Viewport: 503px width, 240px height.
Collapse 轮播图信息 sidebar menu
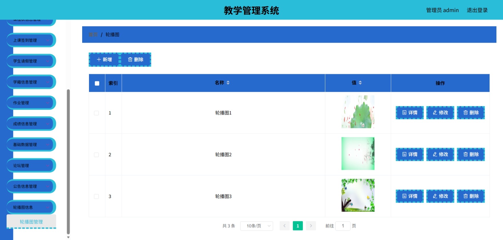(x=31, y=208)
